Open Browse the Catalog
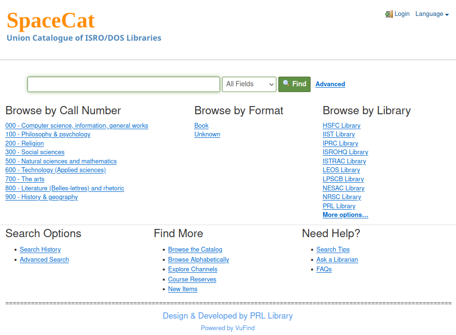The image size is (456, 335). point(195,249)
